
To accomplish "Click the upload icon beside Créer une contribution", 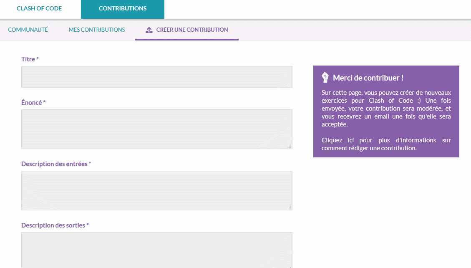I will click(149, 30).
